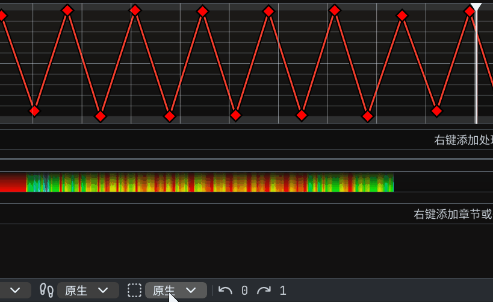Viewport: 493px width, 302px height.
Task: Click the redo count value 1
Action: point(283,291)
